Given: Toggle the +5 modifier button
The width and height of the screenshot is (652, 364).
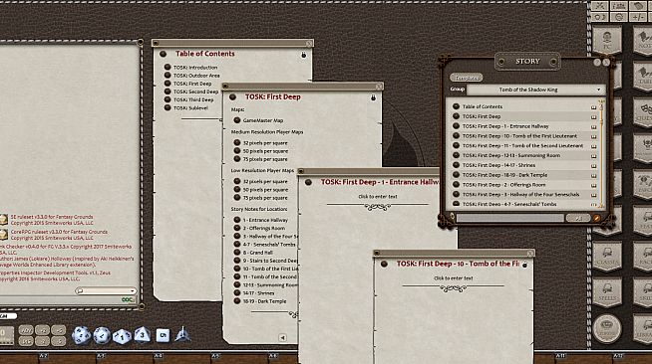Looking at the screenshot, I should pos(58,330).
